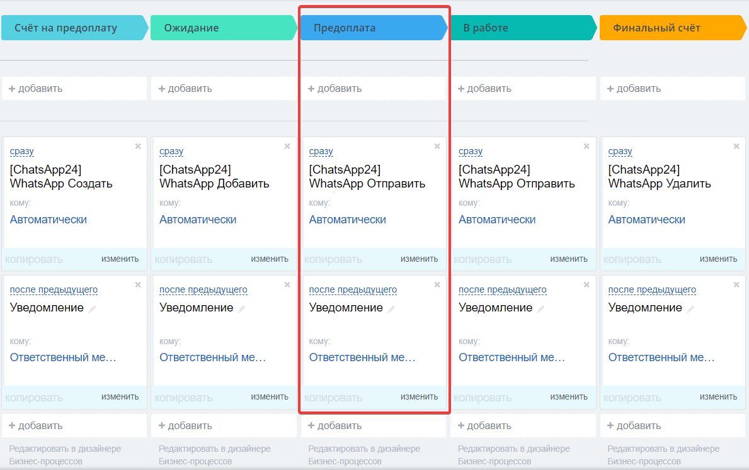
Task: Click копировать on the WhatsApp Удалить card
Action: [x=632, y=259]
